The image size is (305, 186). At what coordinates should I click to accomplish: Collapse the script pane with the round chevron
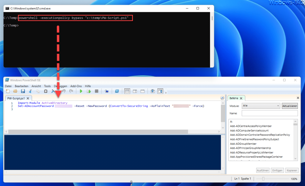coord(222,98)
